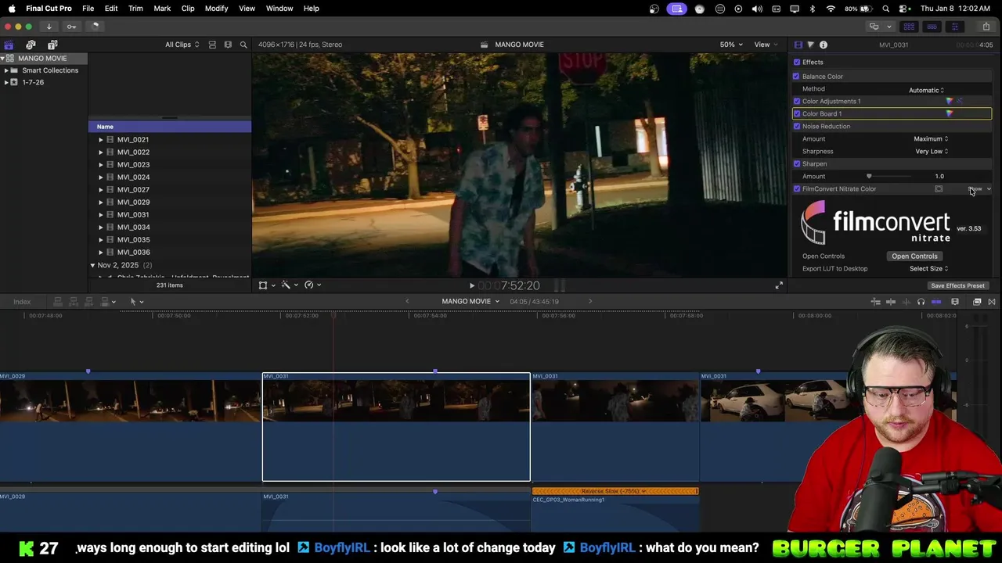Open the All Clips filter dropdown
Image resolution: width=1002 pixels, height=563 pixels.
tap(182, 45)
